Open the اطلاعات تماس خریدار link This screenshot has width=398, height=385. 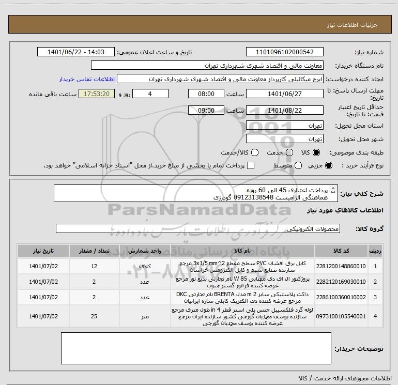coord(87,79)
